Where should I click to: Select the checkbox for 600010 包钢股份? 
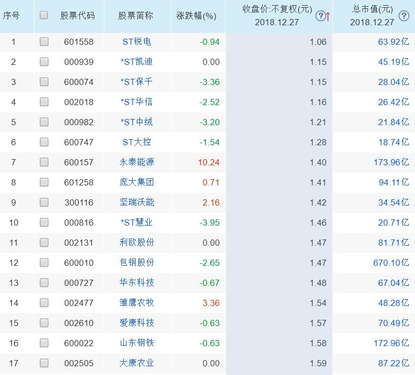[x=44, y=262]
